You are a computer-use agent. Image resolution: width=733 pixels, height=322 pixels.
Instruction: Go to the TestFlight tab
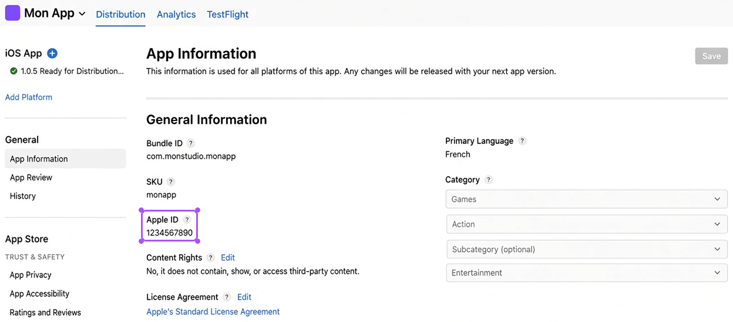227,14
